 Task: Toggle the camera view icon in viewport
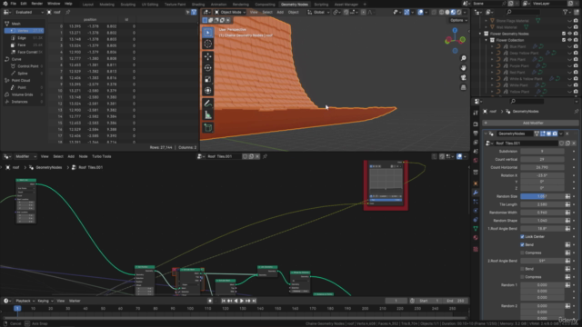[463, 77]
